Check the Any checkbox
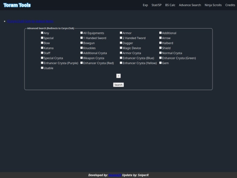Viewport: 237px width, 178px height. click(42, 33)
